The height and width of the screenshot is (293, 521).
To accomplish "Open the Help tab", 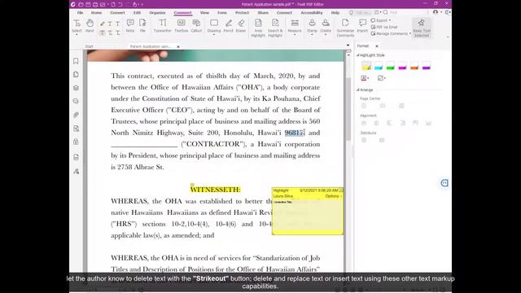I will click(335, 13).
